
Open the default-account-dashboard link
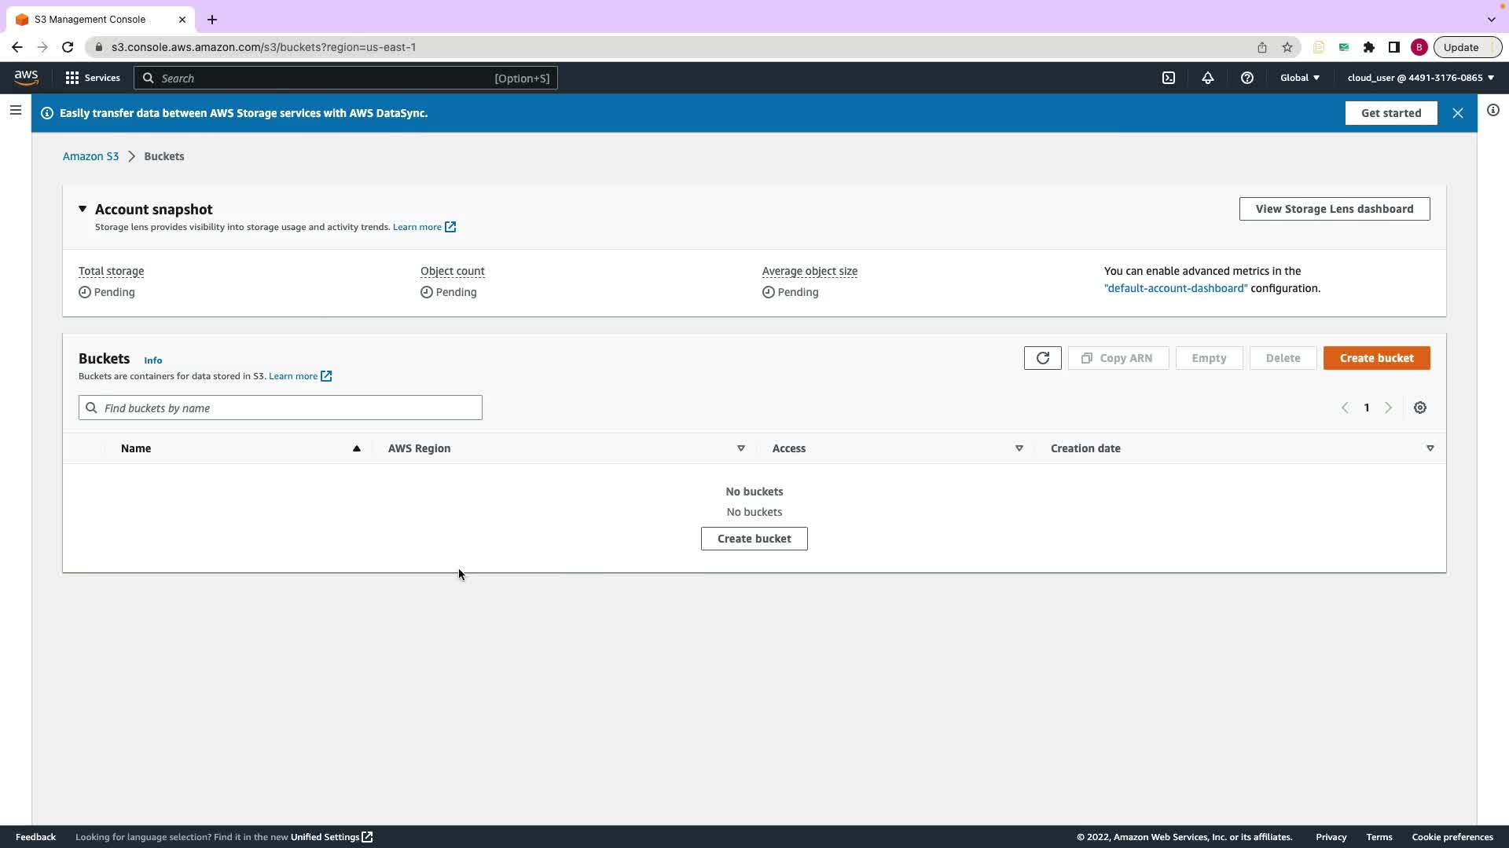point(1176,288)
